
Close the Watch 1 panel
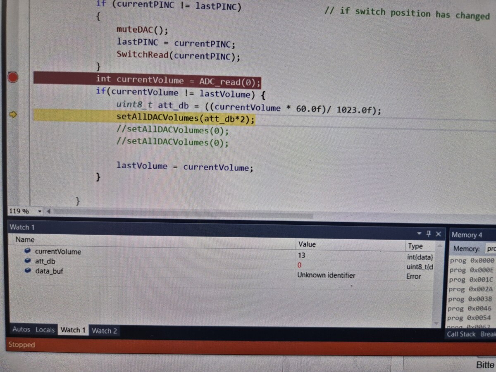coord(438,234)
